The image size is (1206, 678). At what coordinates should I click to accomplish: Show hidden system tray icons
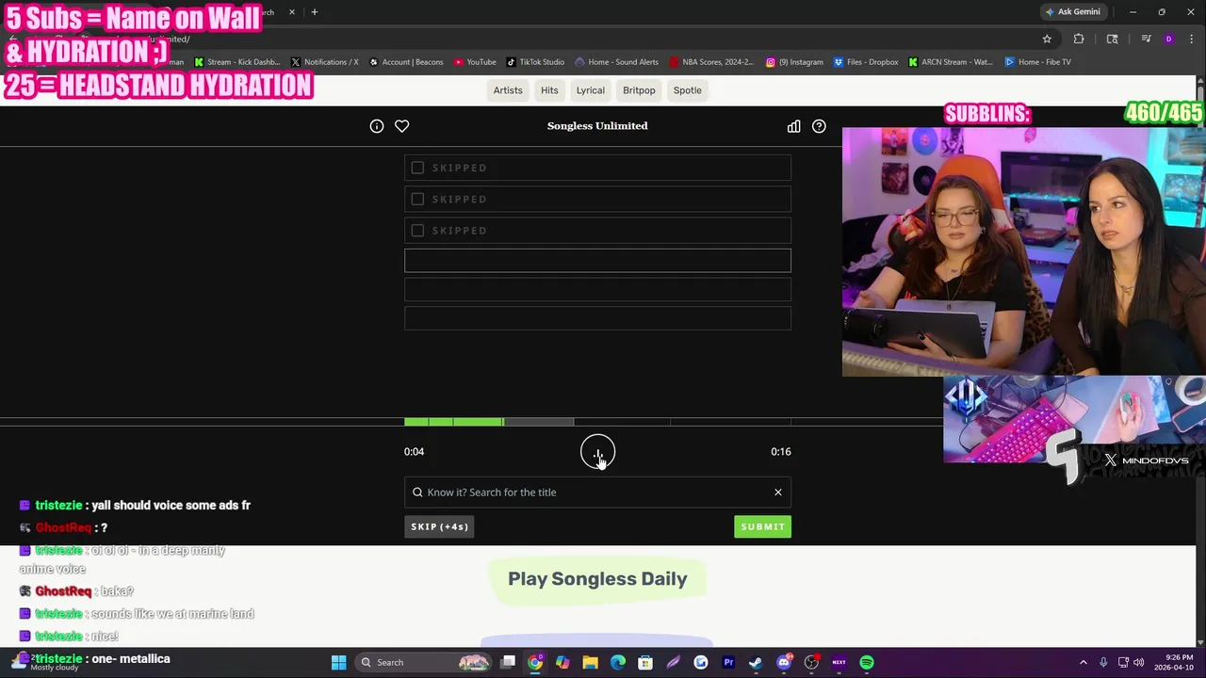point(1083,663)
